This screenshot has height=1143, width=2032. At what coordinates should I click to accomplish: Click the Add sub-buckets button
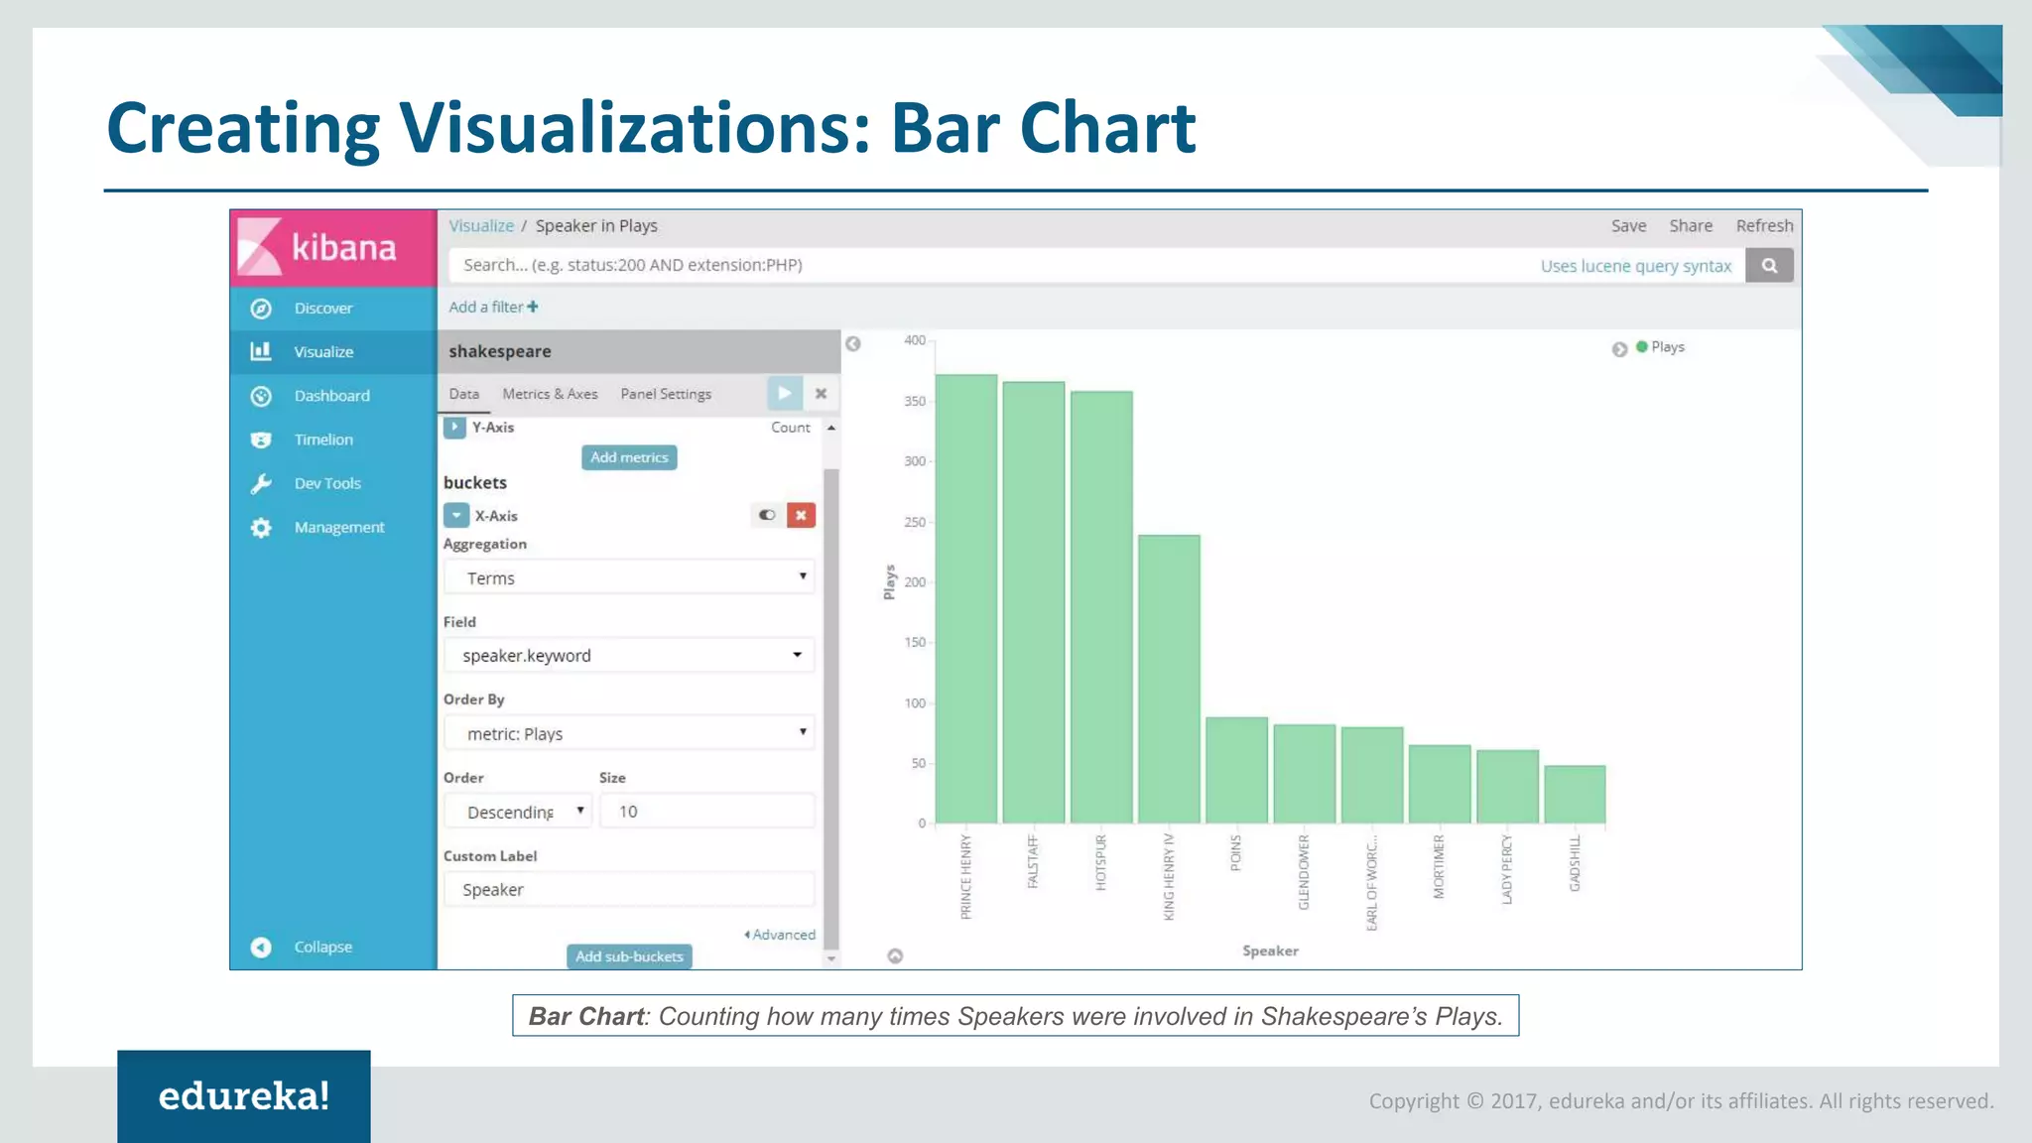[629, 956]
